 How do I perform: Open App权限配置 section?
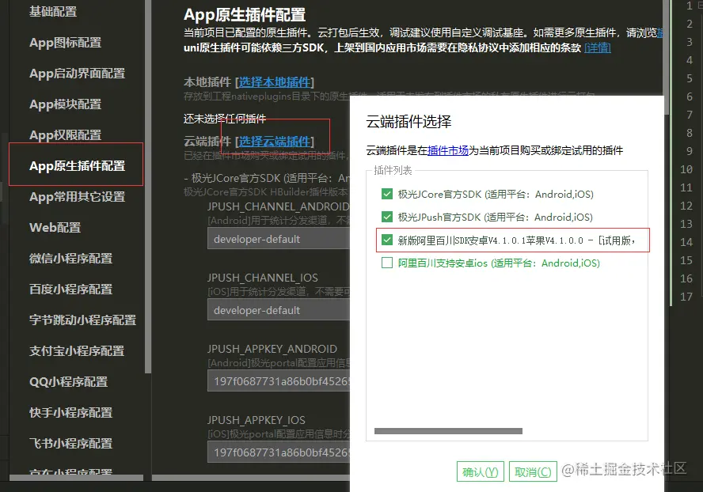coord(65,135)
